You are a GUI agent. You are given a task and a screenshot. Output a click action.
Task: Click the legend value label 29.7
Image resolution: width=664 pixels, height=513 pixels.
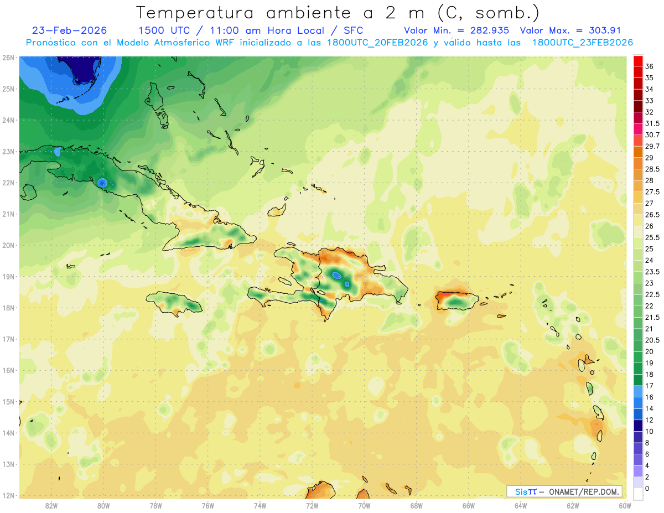652,146
